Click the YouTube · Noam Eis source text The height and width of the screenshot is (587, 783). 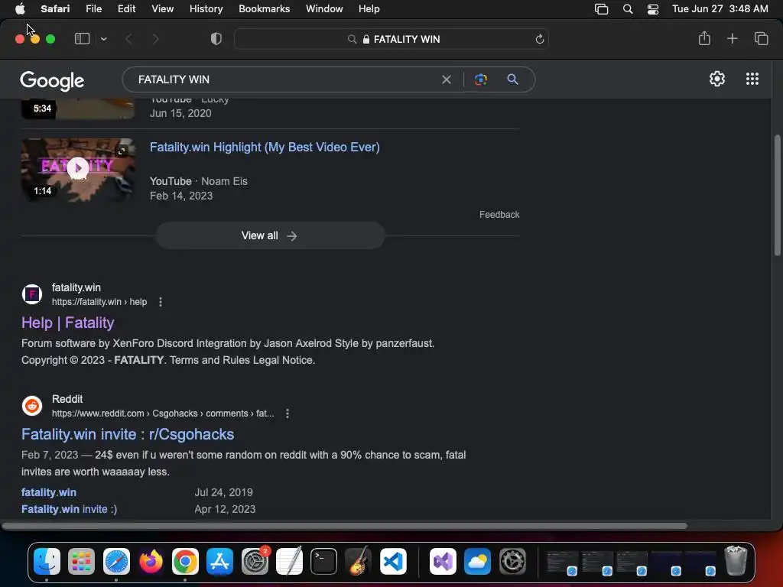click(199, 181)
